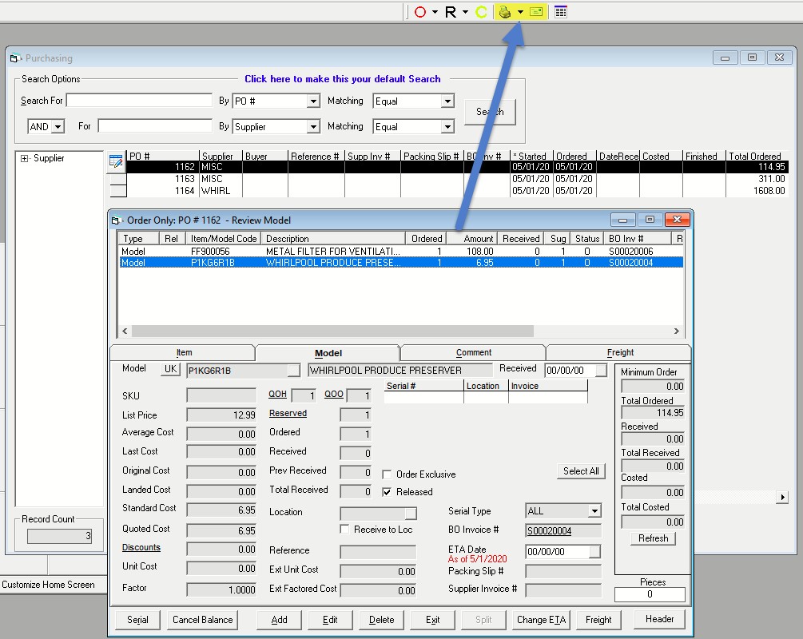Image resolution: width=803 pixels, height=639 pixels.
Task: Click the Model code lookup button
Action: click(293, 370)
